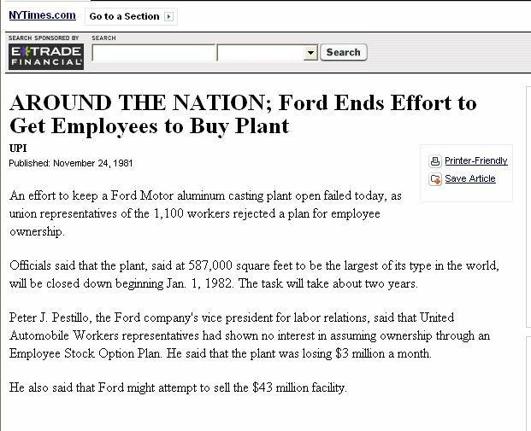Click the dropdown arrow beside Search button
Screen dimensions: 531x431
[310, 53]
